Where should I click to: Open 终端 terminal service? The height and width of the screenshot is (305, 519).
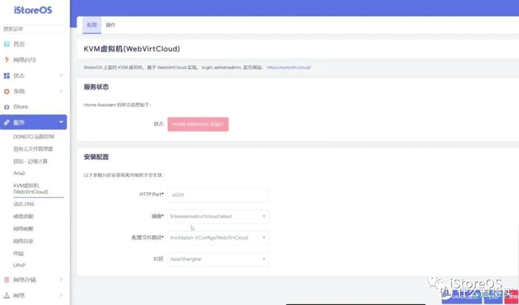(x=19, y=254)
